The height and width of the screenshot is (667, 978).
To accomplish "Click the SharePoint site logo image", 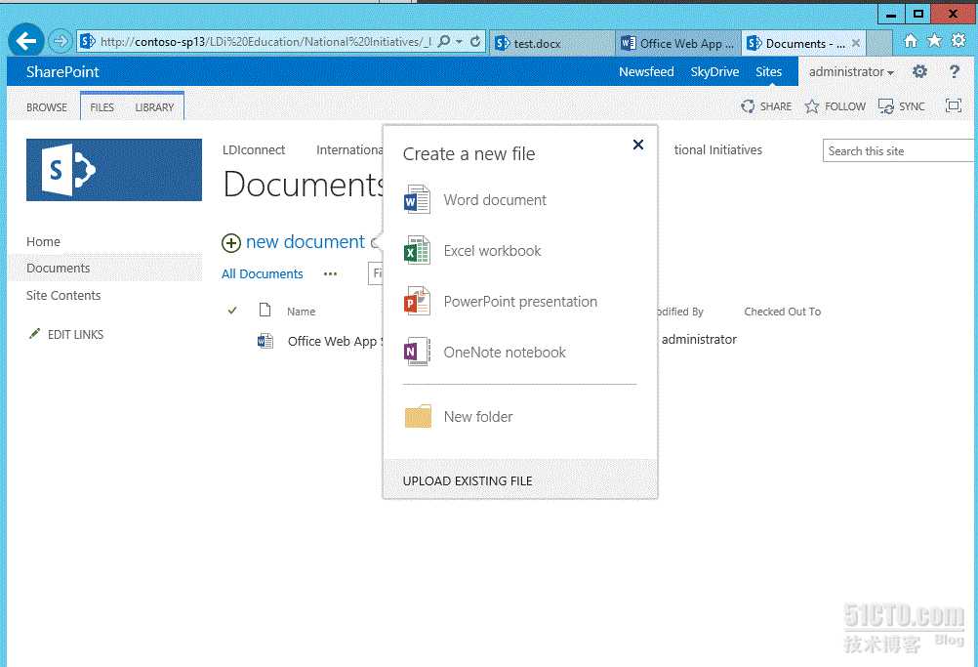I will [x=114, y=170].
